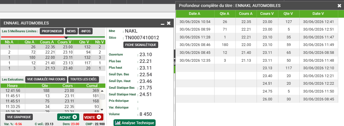This screenshot has width=344, height=126.
Task: Click the Dern value 23.00
Action: click(75, 124)
